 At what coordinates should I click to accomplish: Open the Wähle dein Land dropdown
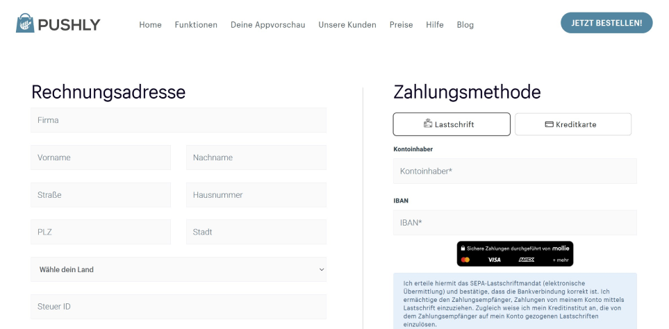coord(178,269)
